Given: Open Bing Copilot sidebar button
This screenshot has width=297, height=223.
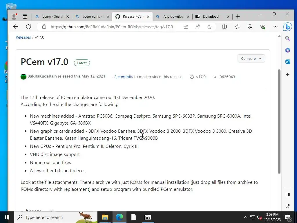Looking at the screenshot, I should [287, 27].
